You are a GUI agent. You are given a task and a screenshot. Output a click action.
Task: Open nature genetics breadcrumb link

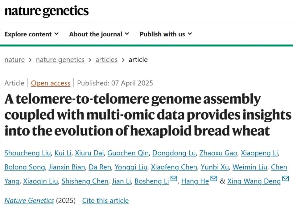coord(60,60)
